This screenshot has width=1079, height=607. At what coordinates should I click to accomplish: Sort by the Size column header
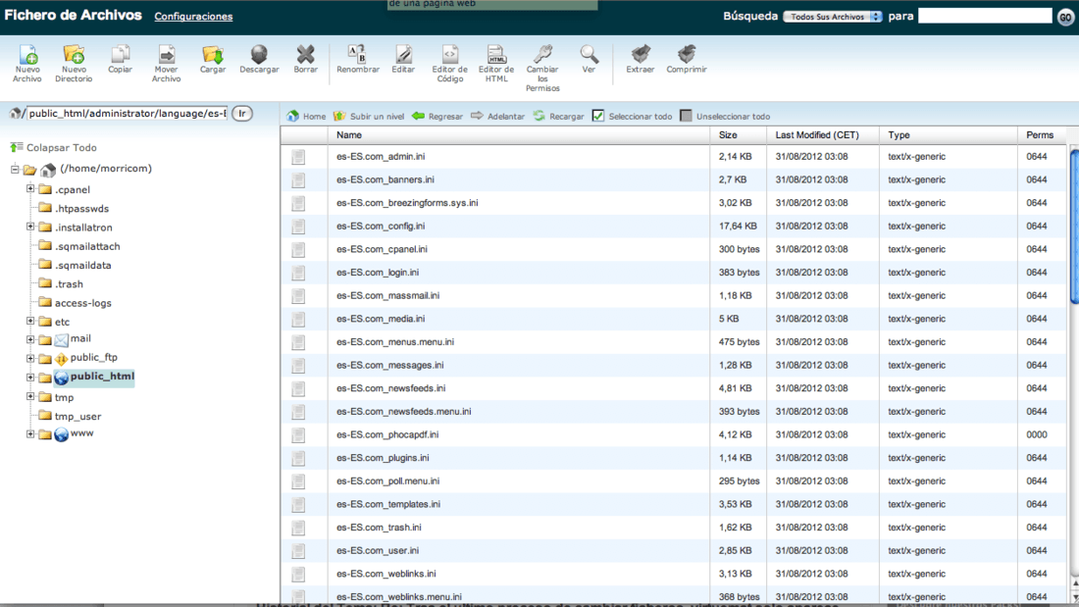[x=728, y=135]
